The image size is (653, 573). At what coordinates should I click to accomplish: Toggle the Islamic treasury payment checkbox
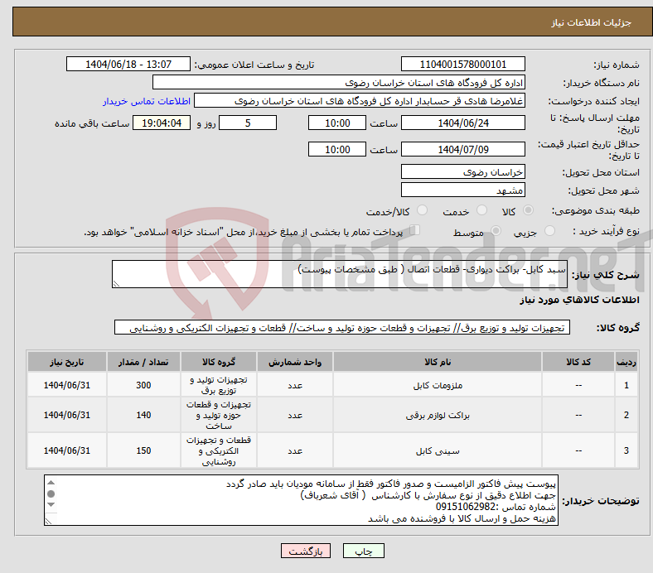pyautogui.click(x=414, y=229)
